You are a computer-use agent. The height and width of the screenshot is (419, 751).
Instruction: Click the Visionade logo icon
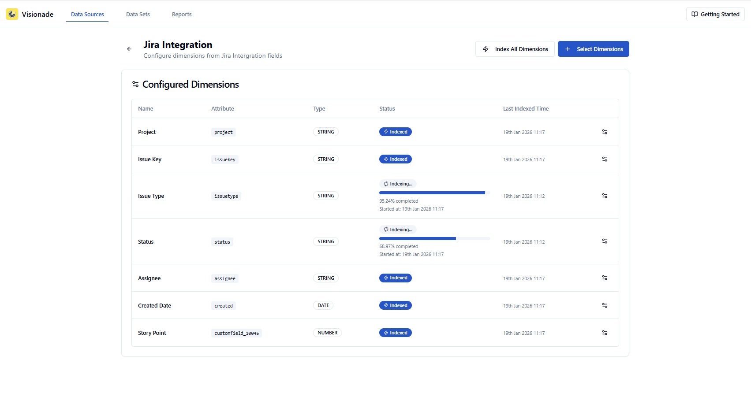coord(11,14)
